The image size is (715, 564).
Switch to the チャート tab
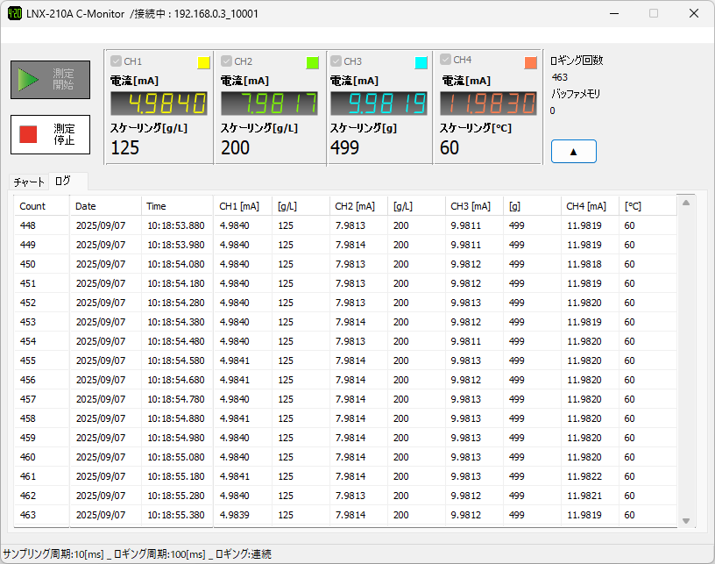coord(29,182)
